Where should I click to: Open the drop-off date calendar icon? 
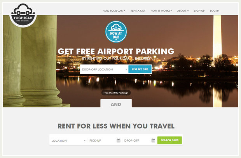coord(153,140)
